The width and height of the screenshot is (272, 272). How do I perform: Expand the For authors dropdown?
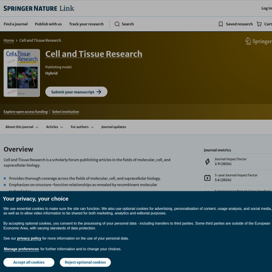click(x=82, y=127)
